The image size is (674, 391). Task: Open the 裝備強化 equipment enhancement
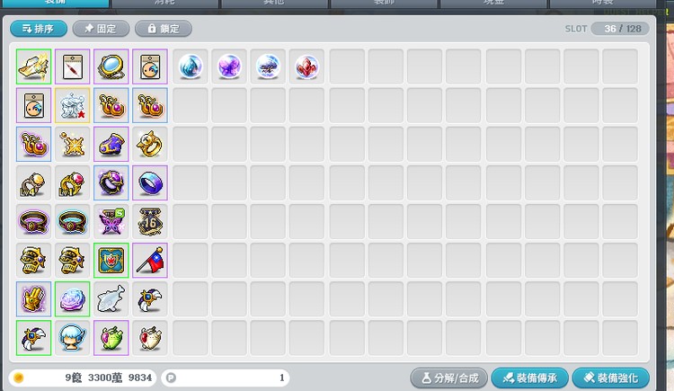tap(611, 378)
